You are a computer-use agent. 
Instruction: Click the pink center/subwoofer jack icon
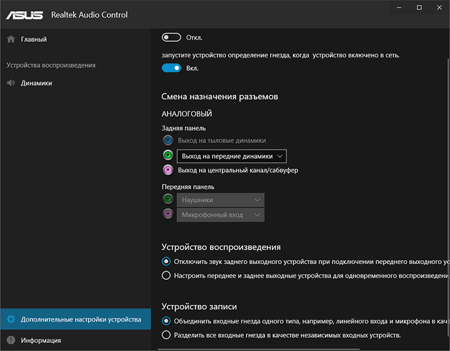(167, 170)
